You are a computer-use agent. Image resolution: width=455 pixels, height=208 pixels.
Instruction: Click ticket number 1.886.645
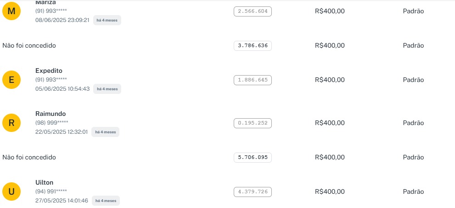253,80
